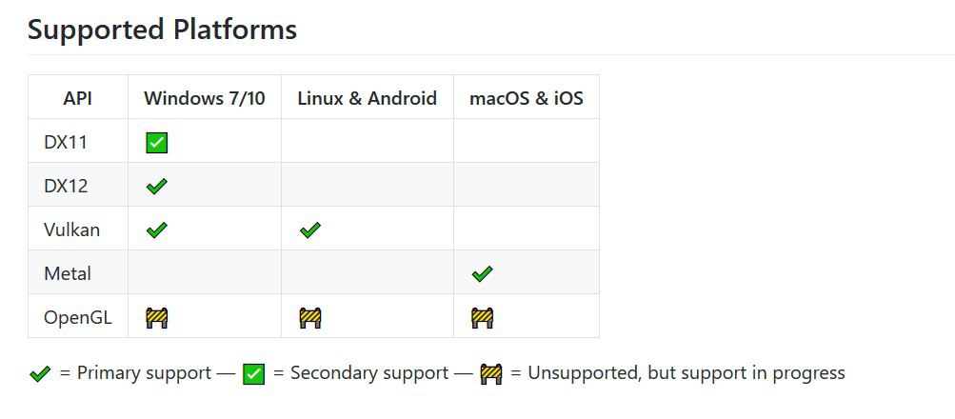
Task: Click the legend's primary support checkmark icon
Action: coord(40,374)
